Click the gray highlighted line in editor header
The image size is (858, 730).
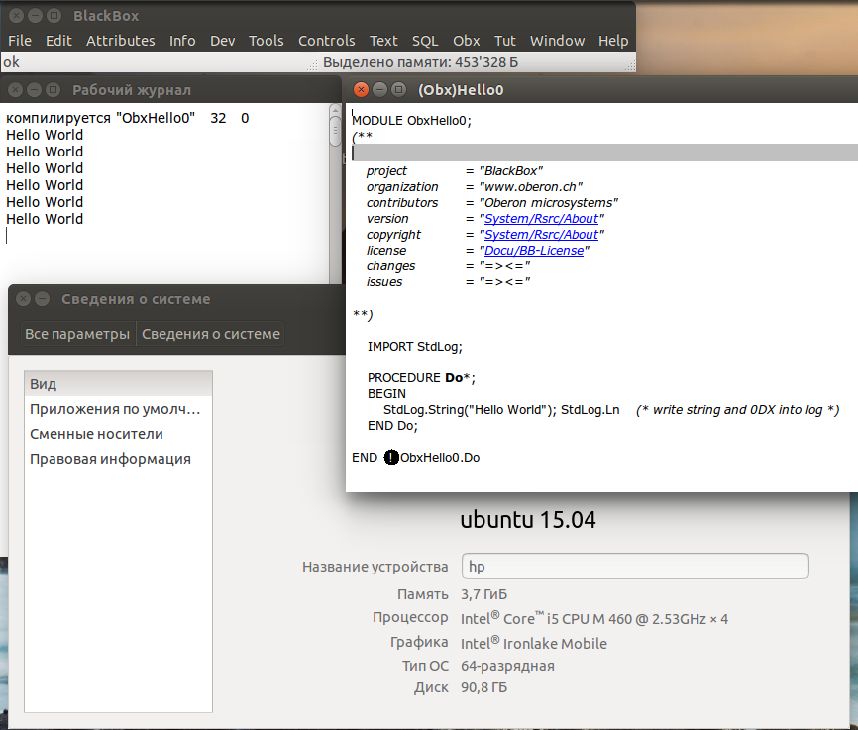(604, 153)
